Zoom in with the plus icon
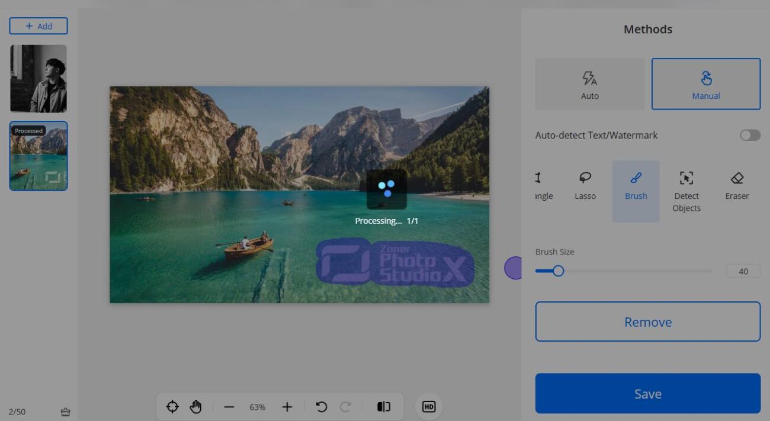 (287, 407)
